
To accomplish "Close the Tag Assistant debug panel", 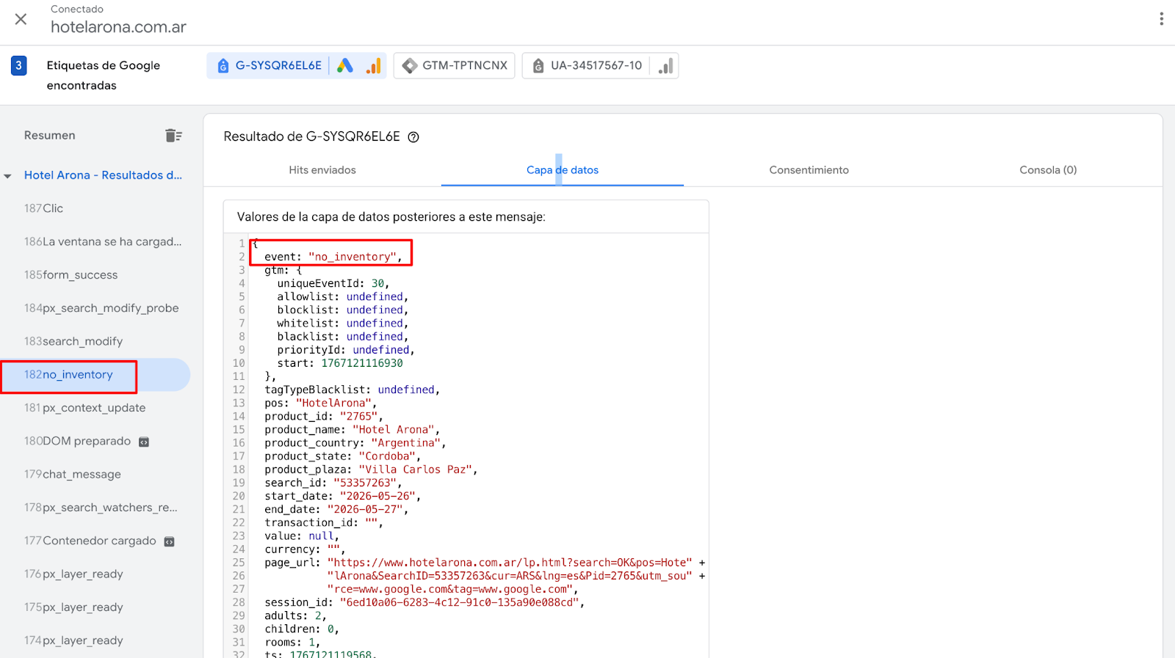I will pyautogui.click(x=21, y=19).
